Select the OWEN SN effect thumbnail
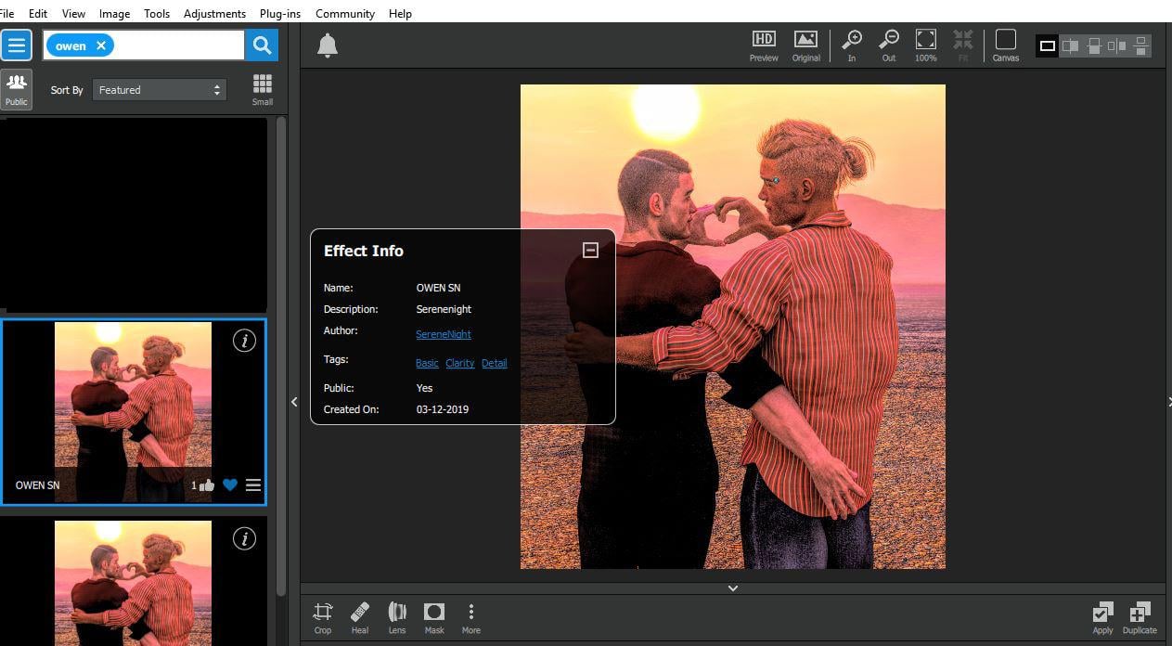Viewport: 1172px width, 646px height. 133,412
